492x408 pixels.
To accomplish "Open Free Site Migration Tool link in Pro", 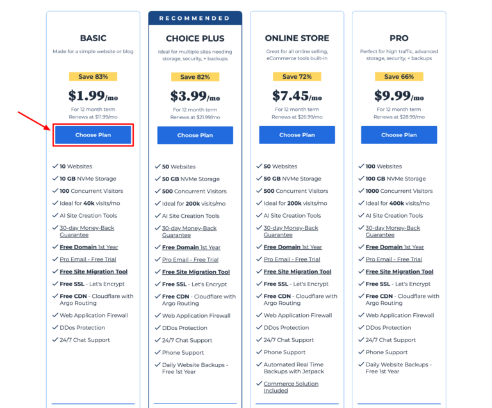I will [x=399, y=272].
